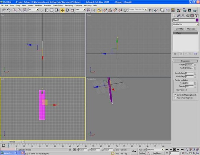Click the MapScaler button
This screenshot has width=200, height=155.
(191, 29)
